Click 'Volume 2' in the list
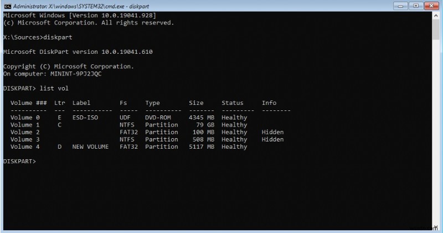This screenshot has height=233, width=443. point(25,132)
